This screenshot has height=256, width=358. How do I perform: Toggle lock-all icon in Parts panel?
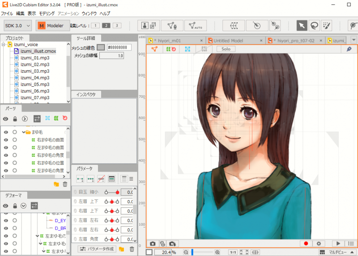tap(15, 119)
